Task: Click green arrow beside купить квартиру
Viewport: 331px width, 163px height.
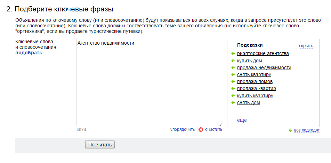Action: coord(233,96)
